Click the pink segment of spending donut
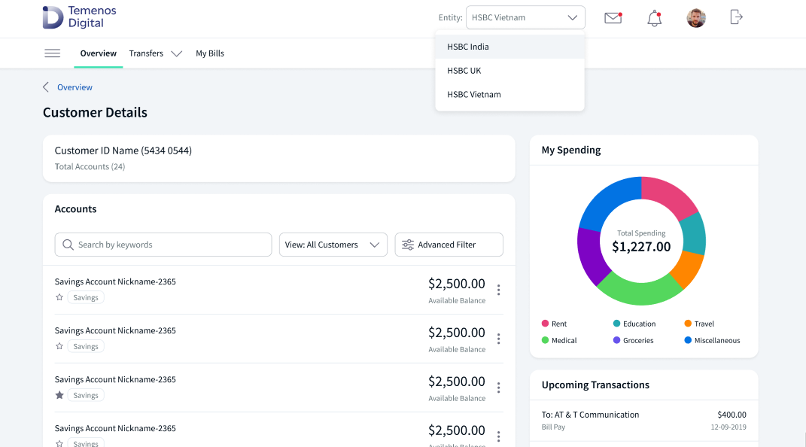Viewport: 806px width, 447px height. (x=668, y=196)
